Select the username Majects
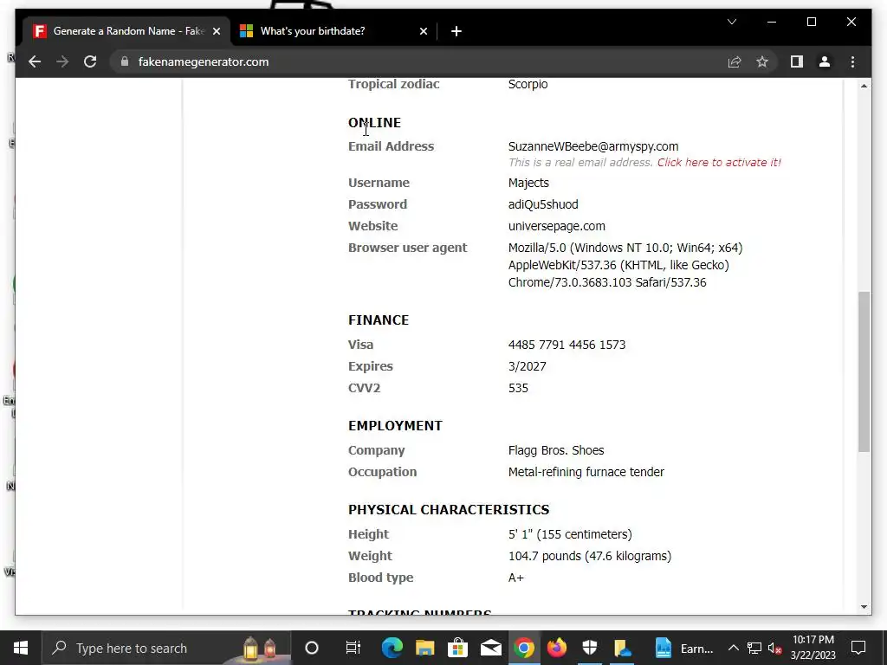This screenshot has width=887, height=665. [x=528, y=183]
